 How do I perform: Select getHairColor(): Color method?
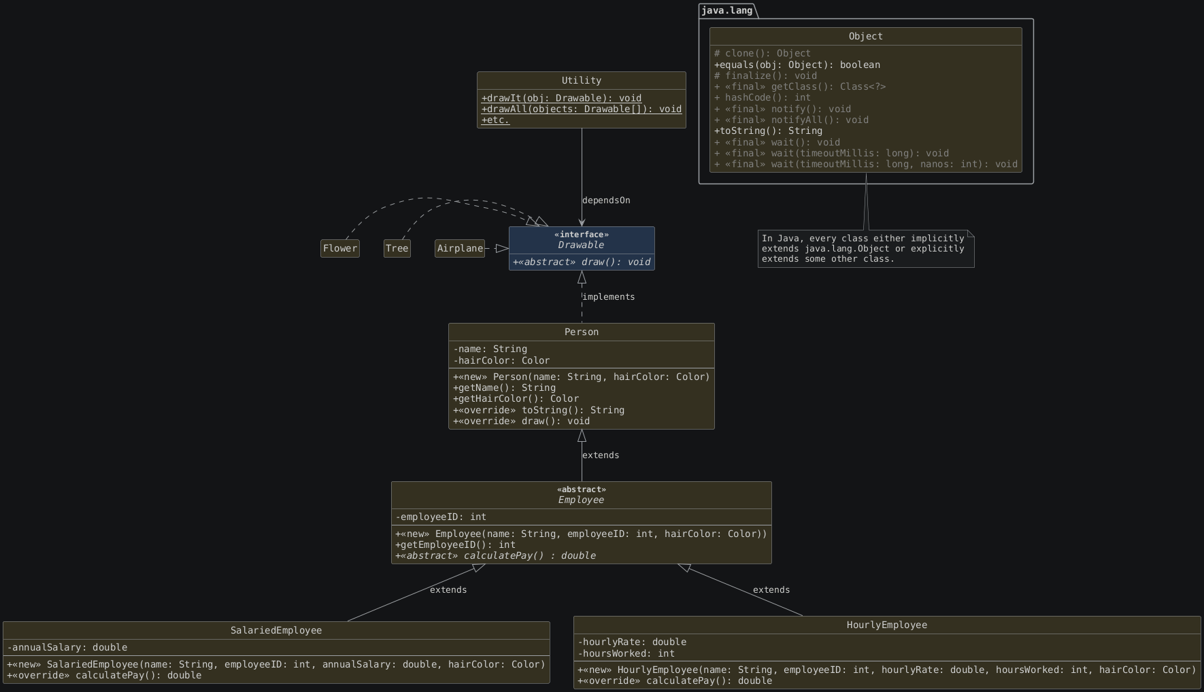pos(516,398)
